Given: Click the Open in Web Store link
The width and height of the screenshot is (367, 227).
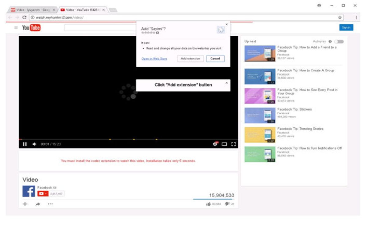Looking at the screenshot, I should tap(154, 59).
